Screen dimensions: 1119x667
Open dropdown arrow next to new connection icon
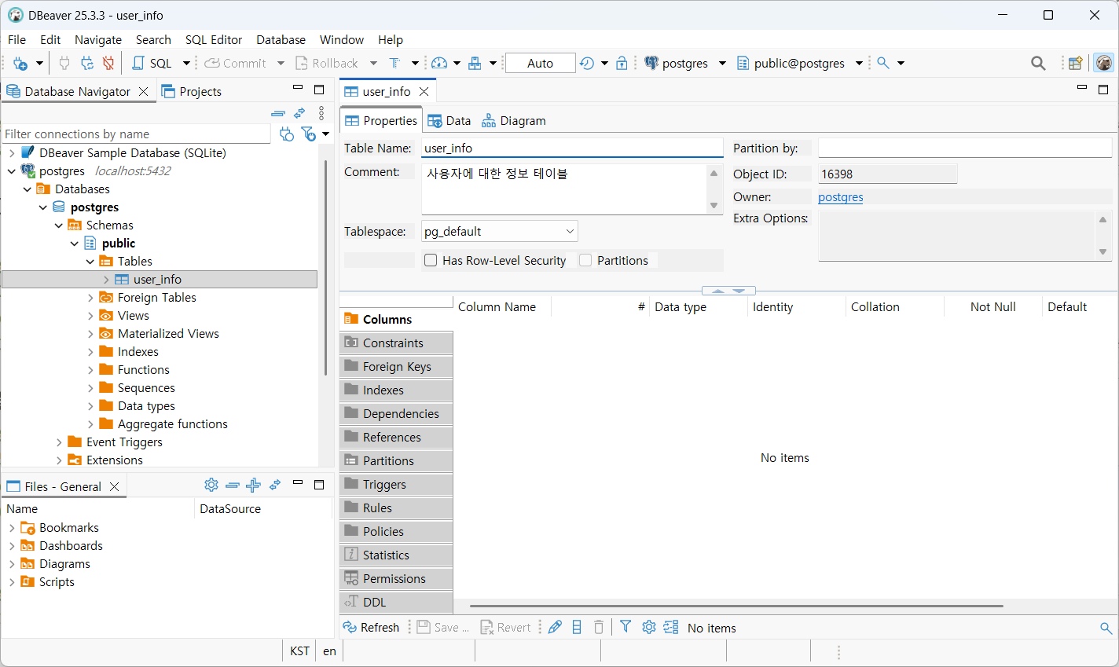(x=39, y=64)
